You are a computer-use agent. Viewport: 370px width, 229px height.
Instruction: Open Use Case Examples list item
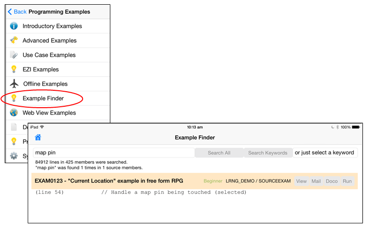click(58, 55)
